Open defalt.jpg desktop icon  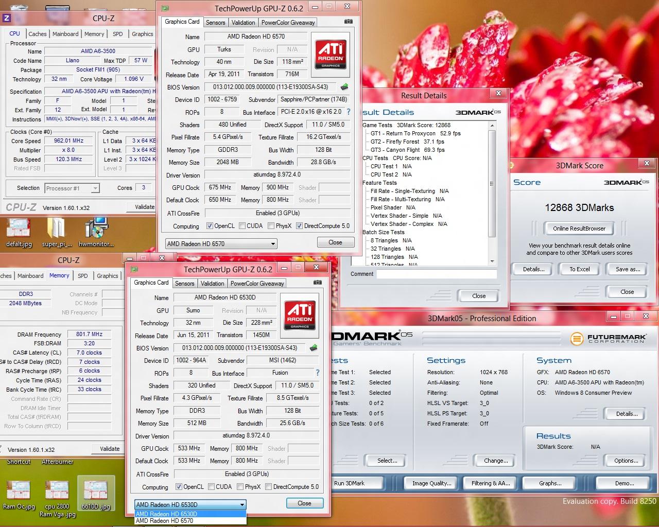19,233
